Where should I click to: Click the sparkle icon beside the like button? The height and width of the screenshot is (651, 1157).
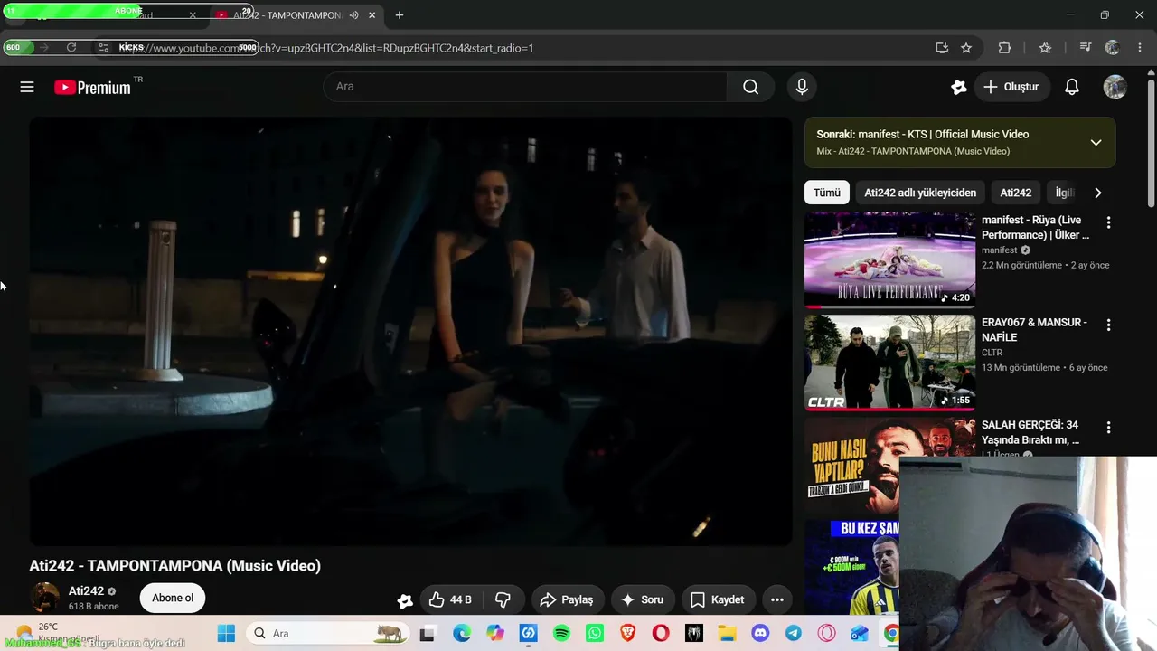tap(405, 600)
